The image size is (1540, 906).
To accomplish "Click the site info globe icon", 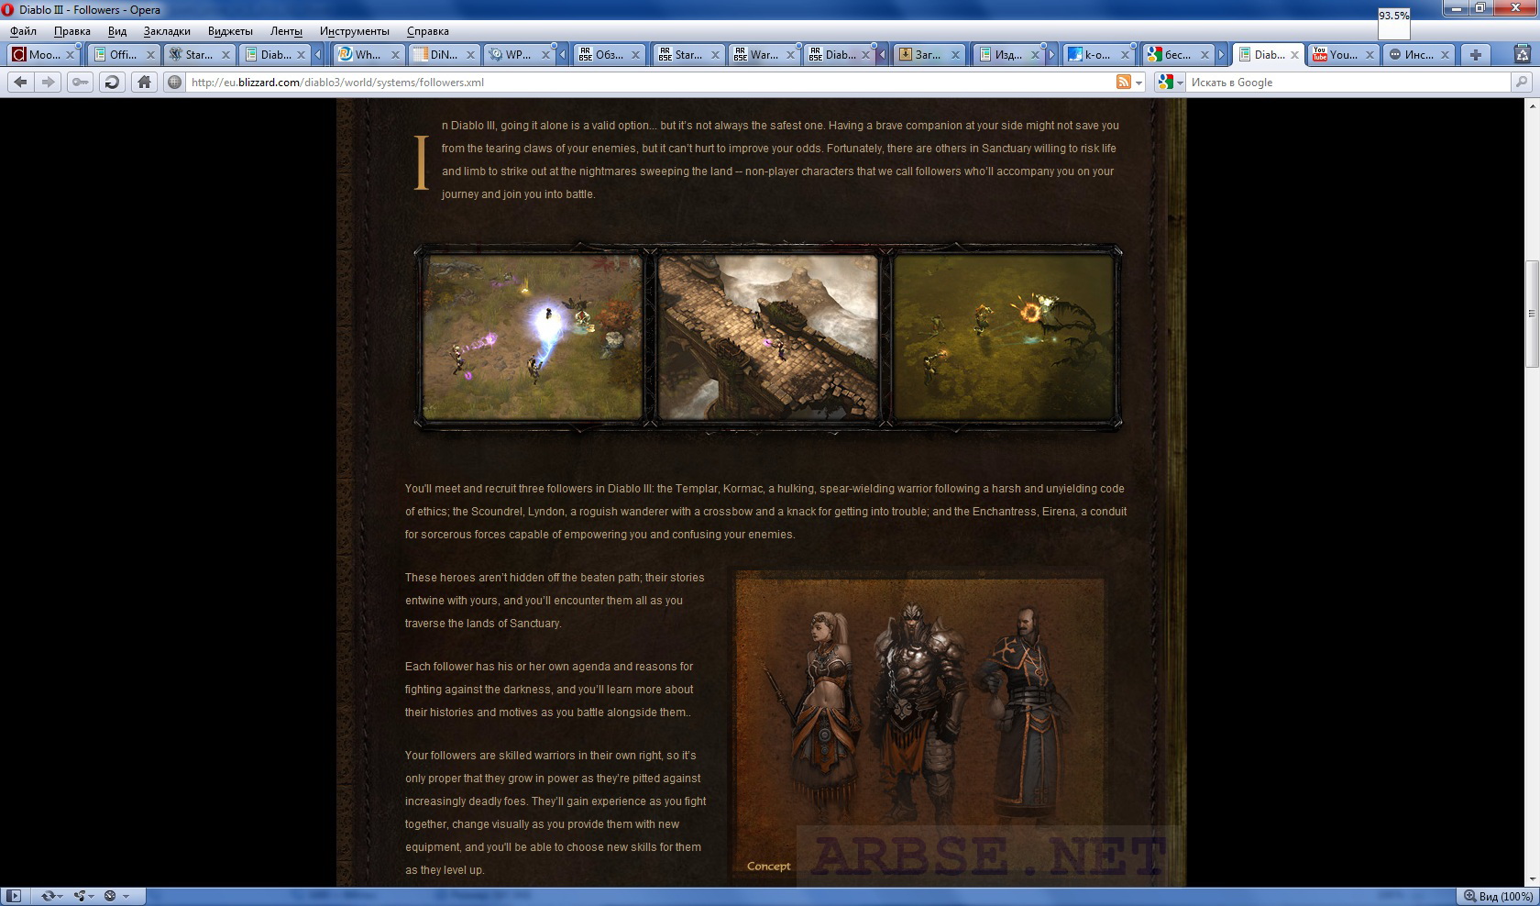I will [x=174, y=83].
